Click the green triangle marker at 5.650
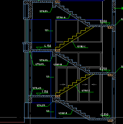 coord(108,24)
